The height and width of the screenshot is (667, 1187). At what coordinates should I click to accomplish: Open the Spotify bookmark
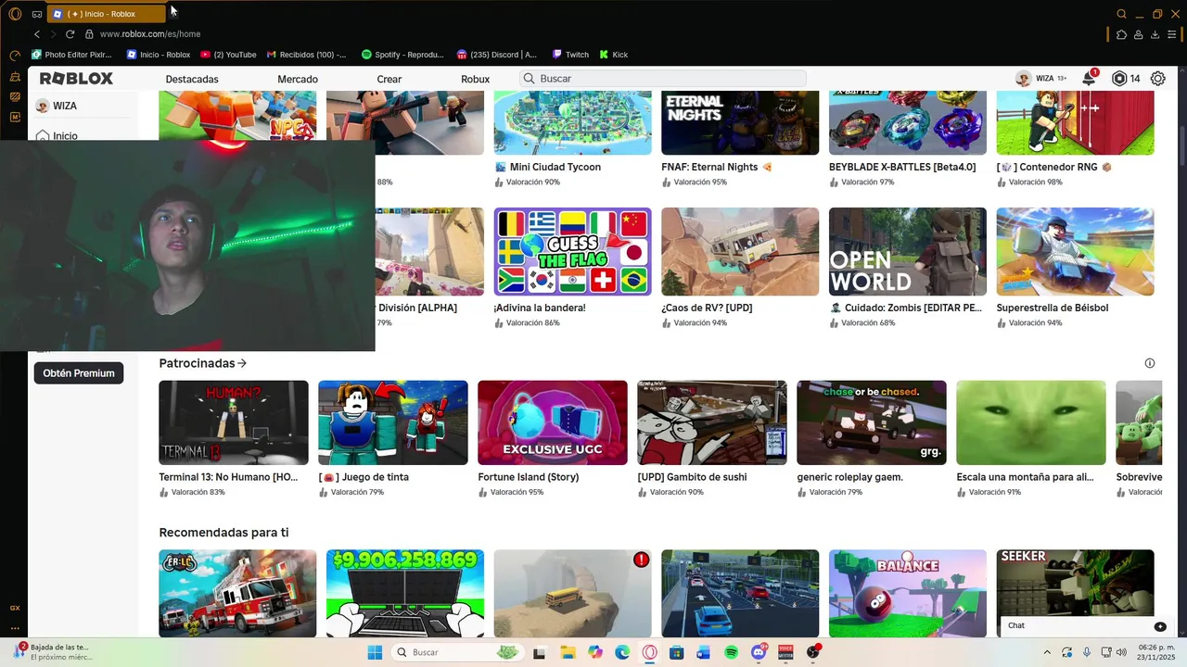click(x=402, y=55)
